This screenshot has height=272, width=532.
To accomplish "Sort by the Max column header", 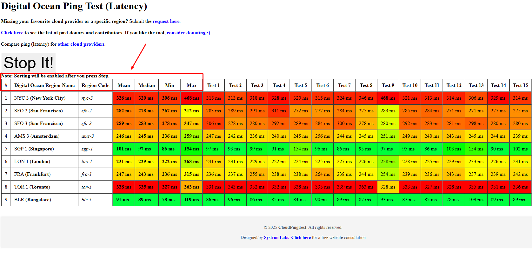I will [x=192, y=85].
